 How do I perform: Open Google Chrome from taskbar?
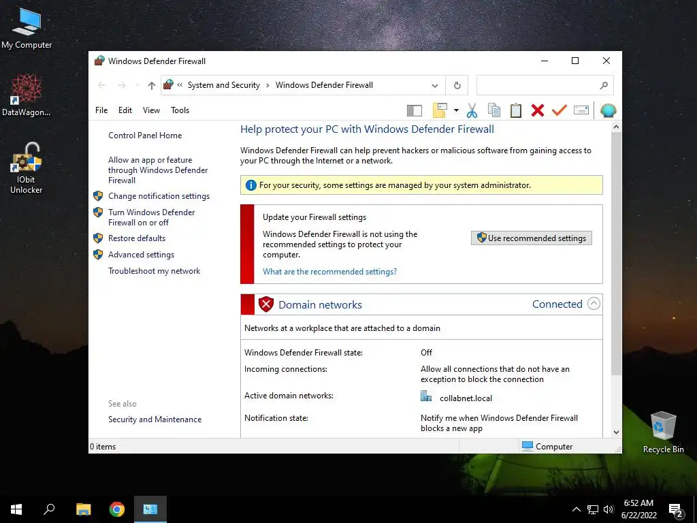(x=117, y=509)
